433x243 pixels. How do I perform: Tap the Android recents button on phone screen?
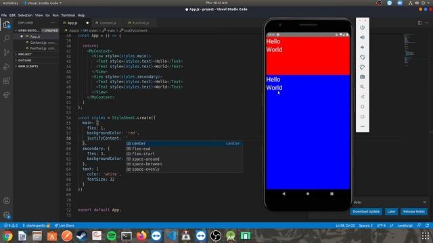click(332, 194)
